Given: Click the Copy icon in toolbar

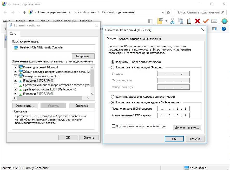Looking at the screenshot, I should pos(181,21).
